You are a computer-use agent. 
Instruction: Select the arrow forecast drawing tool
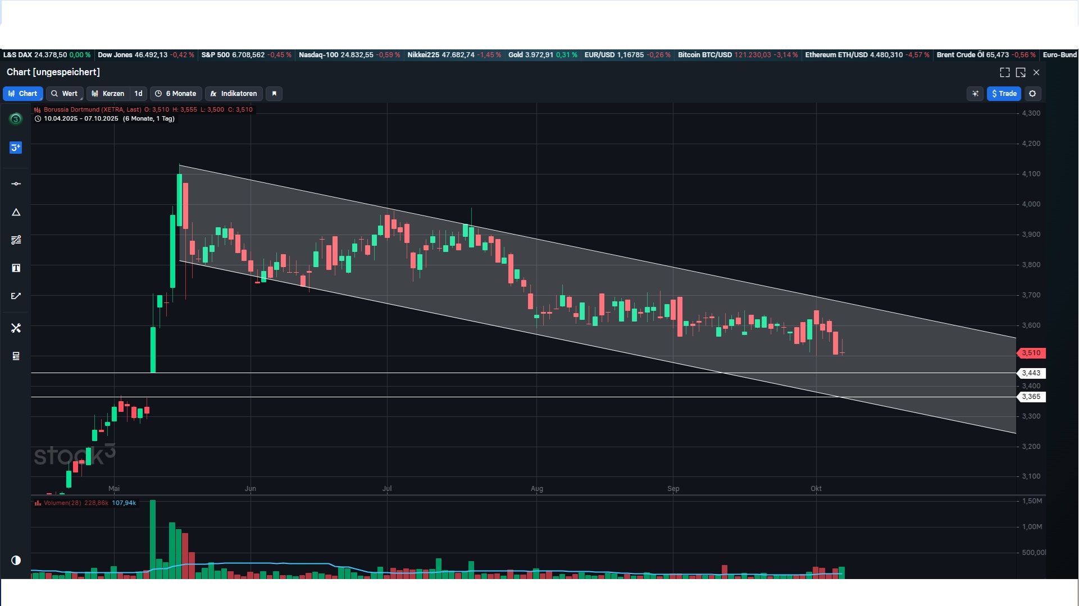click(x=16, y=296)
